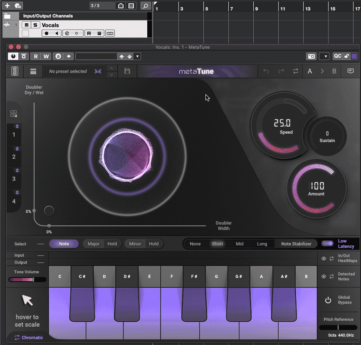
Task: Click the QC quick controls button
Action: point(338,56)
